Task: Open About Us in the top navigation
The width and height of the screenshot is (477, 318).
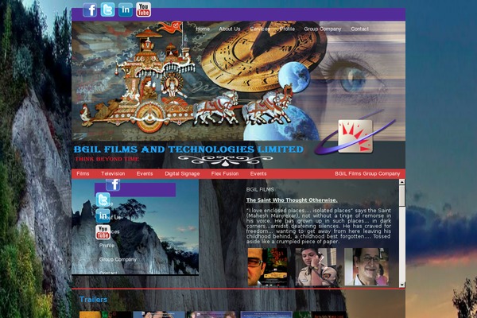Action: (x=230, y=29)
